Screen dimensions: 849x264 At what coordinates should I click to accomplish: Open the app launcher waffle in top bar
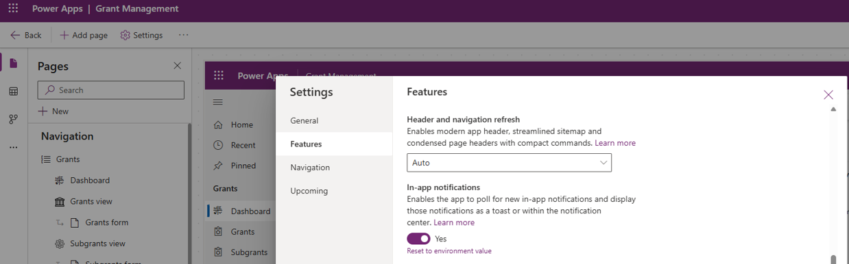[x=13, y=9]
